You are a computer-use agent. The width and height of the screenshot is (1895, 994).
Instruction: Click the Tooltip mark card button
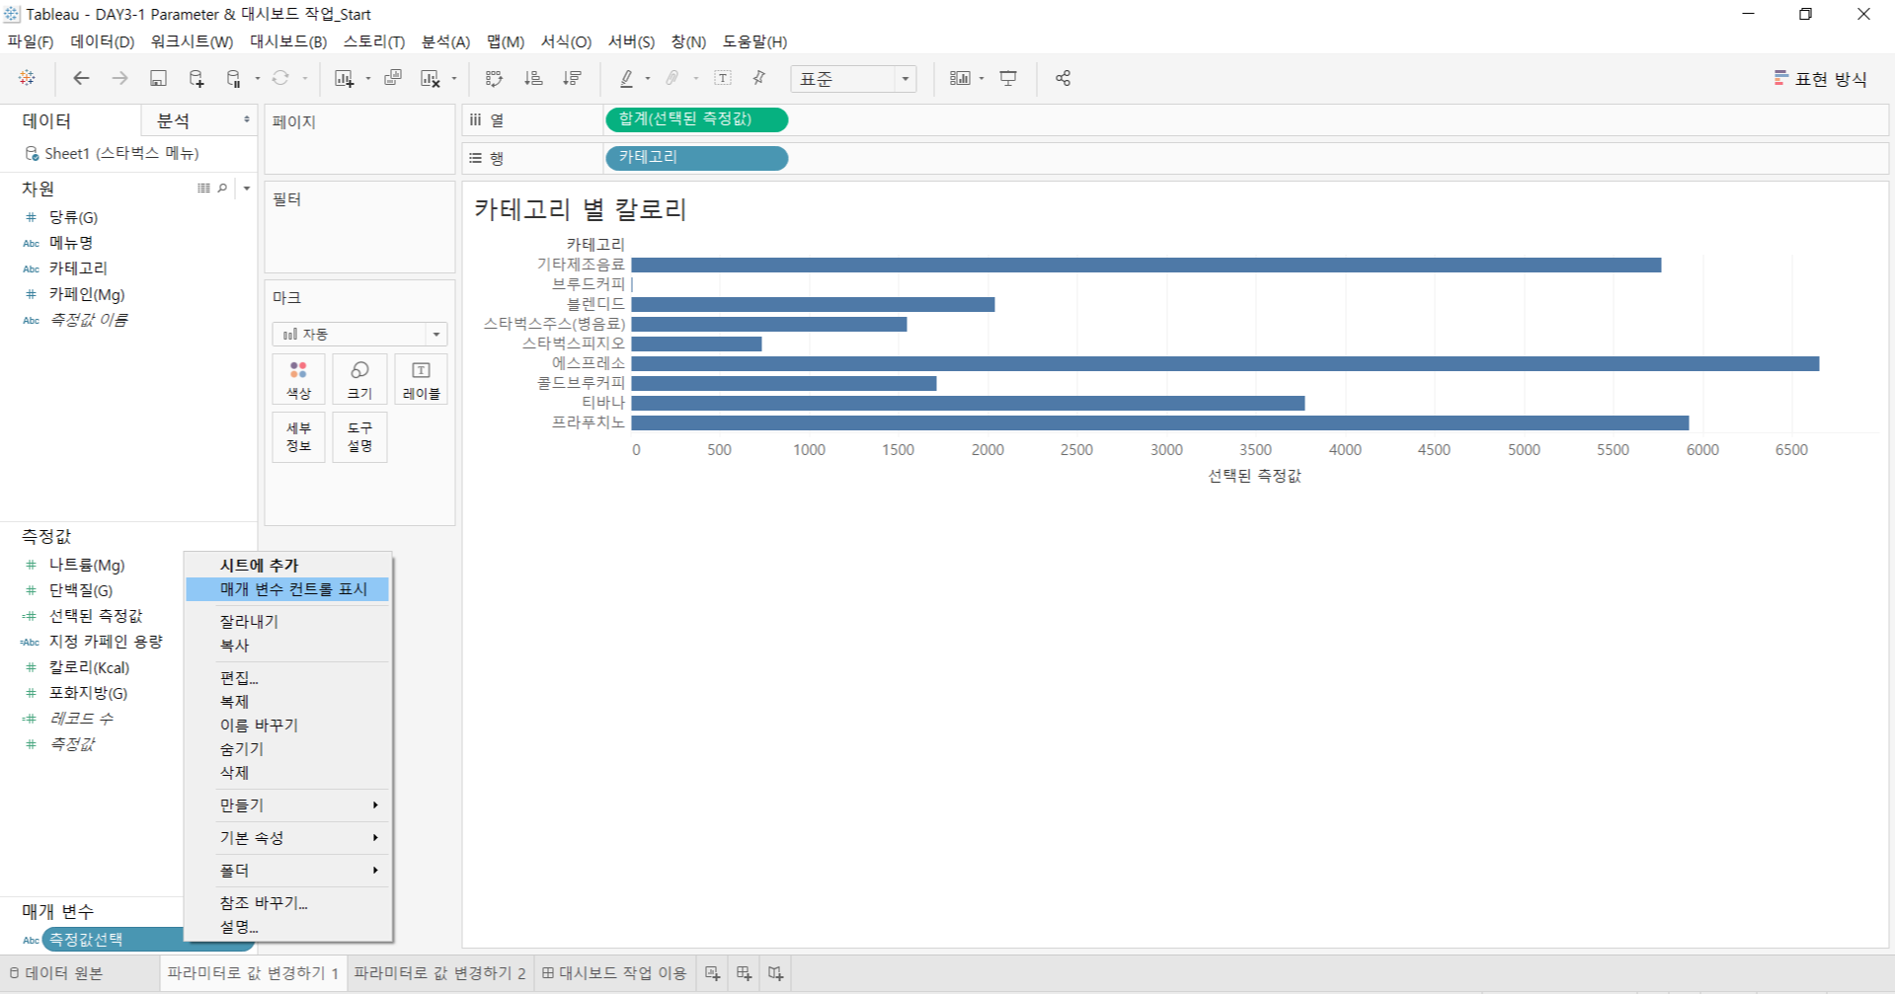359,437
